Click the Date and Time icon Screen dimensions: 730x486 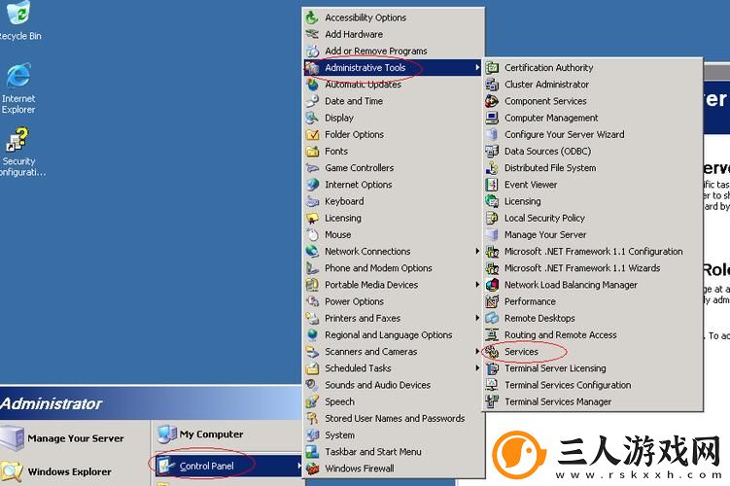tap(312, 101)
